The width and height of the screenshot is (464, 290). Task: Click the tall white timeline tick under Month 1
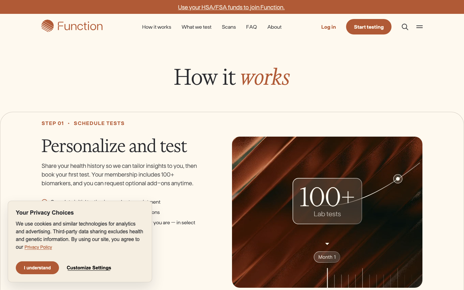coord(327,278)
